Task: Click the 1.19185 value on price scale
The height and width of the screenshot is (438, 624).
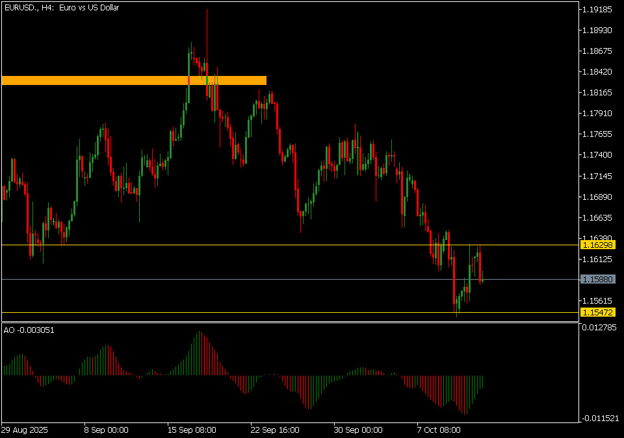Action: pyautogui.click(x=598, y=10)
